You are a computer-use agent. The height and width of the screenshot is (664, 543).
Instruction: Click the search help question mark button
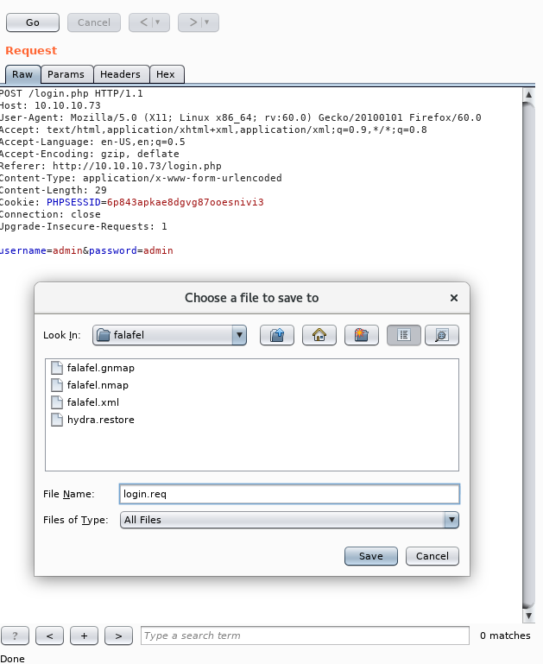click(16, 636)
